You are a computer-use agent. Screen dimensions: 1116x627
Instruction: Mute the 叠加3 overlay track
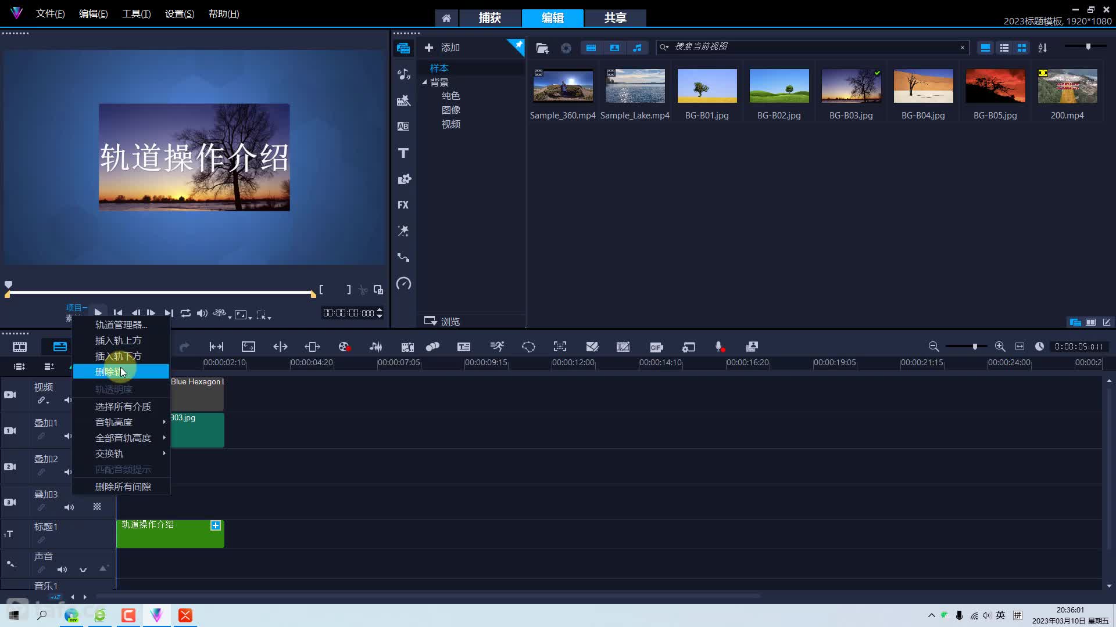pyautogui.click(x=69, y=507)
